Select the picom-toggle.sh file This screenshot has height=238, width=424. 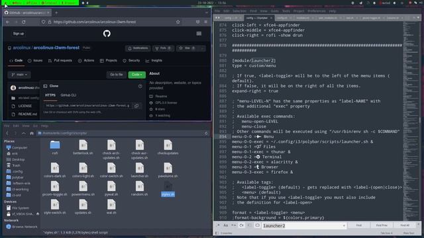54,188
